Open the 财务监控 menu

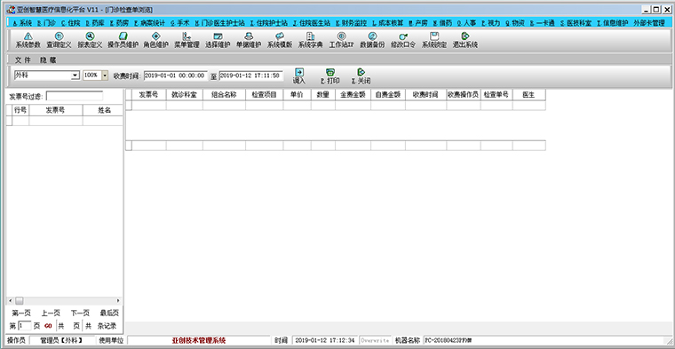tap(352, 23)
